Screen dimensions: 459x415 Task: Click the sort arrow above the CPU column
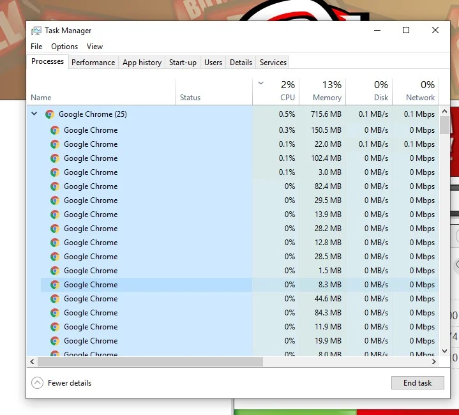(261, 84)
